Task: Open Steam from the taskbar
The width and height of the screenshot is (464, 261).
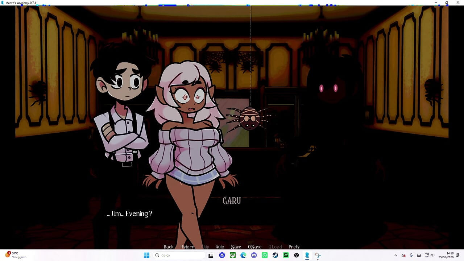Action: point(275,255)
